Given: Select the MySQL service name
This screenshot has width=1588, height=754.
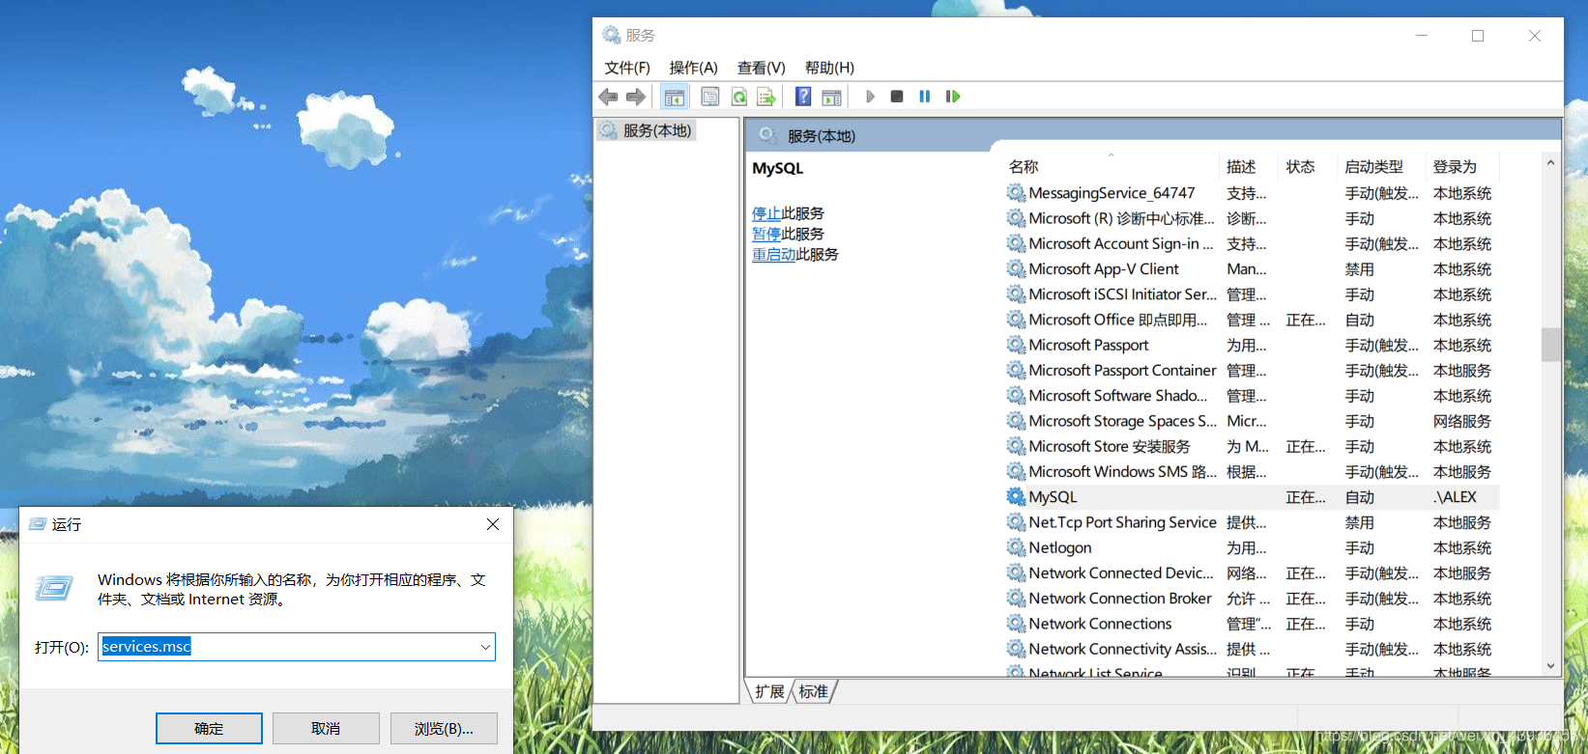Looking at the screenshot, I should pyautogui.click(x=1053, y=496).
